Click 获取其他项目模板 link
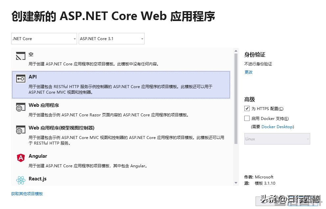Viewport: 326px width, 209px height. pyautogui.click(x=27, y=194)
